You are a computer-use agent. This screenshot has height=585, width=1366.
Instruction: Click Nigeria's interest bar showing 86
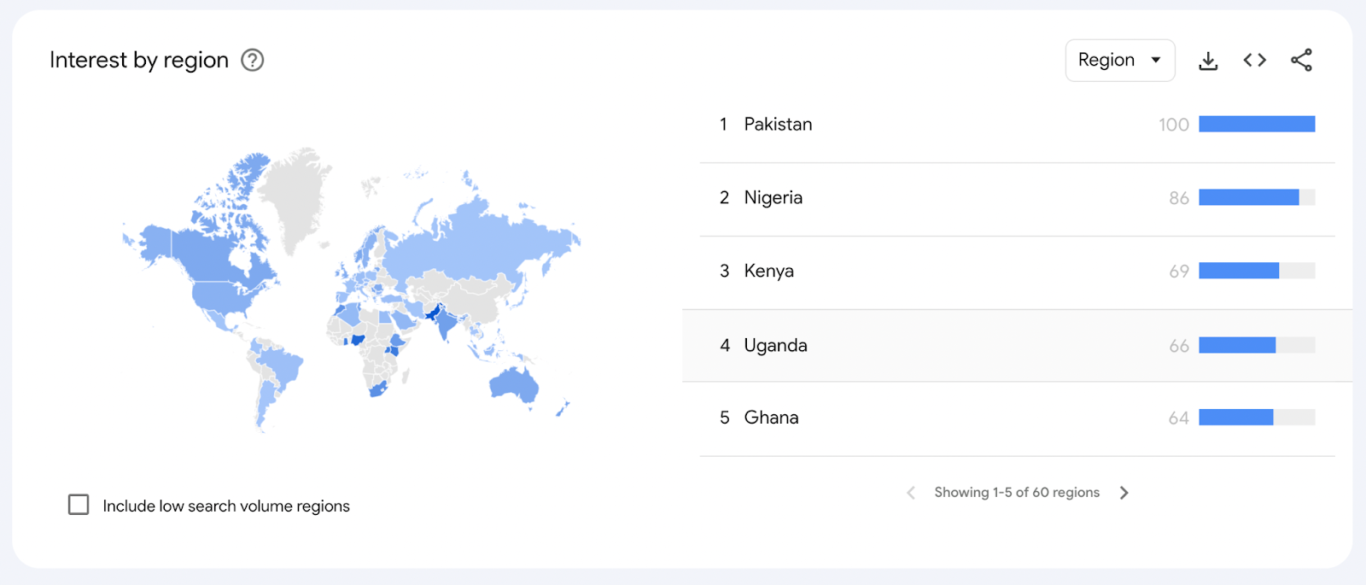click(x=1248, y=198)
